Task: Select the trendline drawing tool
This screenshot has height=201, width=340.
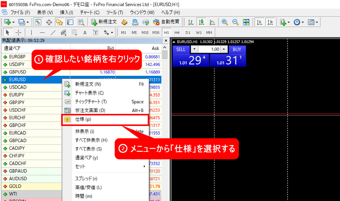Action: (53, 33)
